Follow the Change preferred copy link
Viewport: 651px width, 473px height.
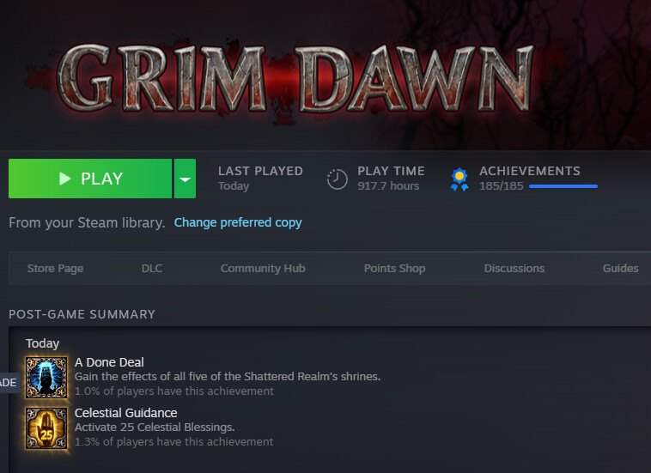[238, 222]
